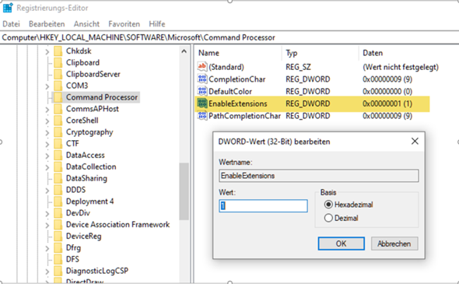This screenshot has height=284, width=459.
Task: Click the DataCollection folder icon
Action: [x=58, y=167]
